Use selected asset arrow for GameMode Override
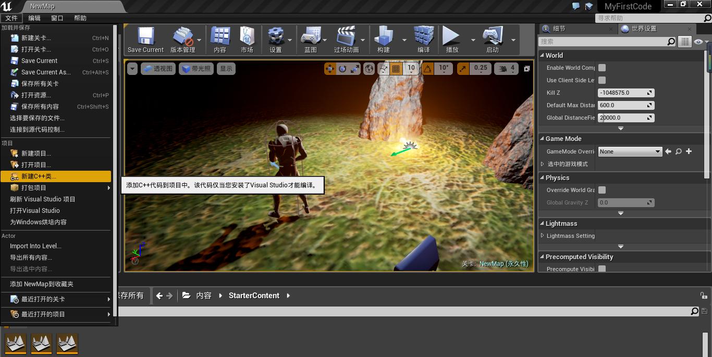The width and height of the screenshot is (712, 357). [x=668, y=151]
